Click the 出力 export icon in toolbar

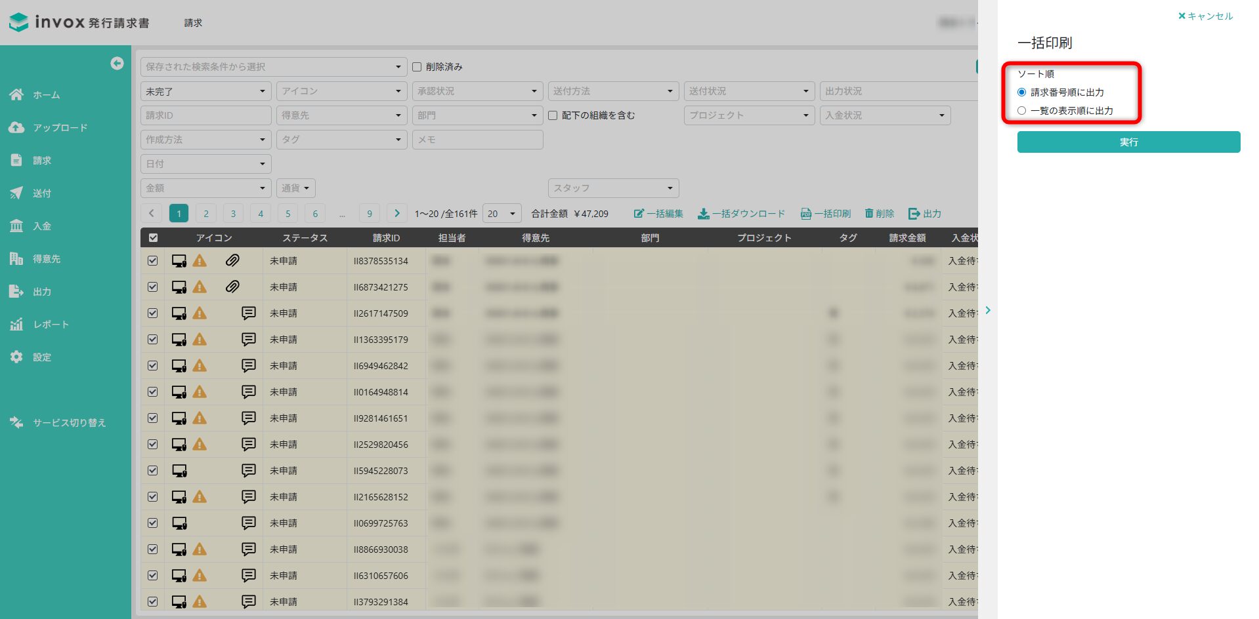pos(914,214)
